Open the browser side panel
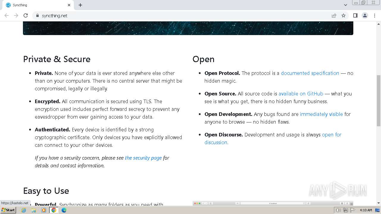381x214 pixels. (x=355, y=15)
